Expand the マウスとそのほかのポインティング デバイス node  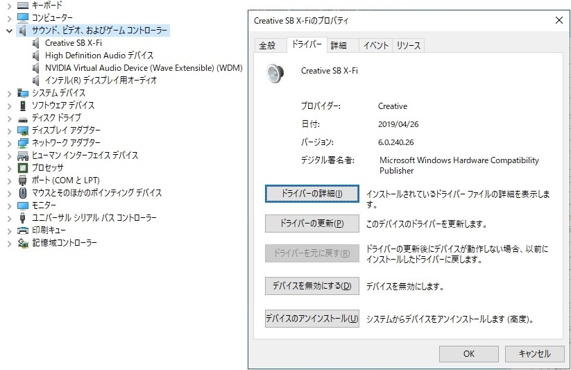pyautogui.click(x=9, y=193)
